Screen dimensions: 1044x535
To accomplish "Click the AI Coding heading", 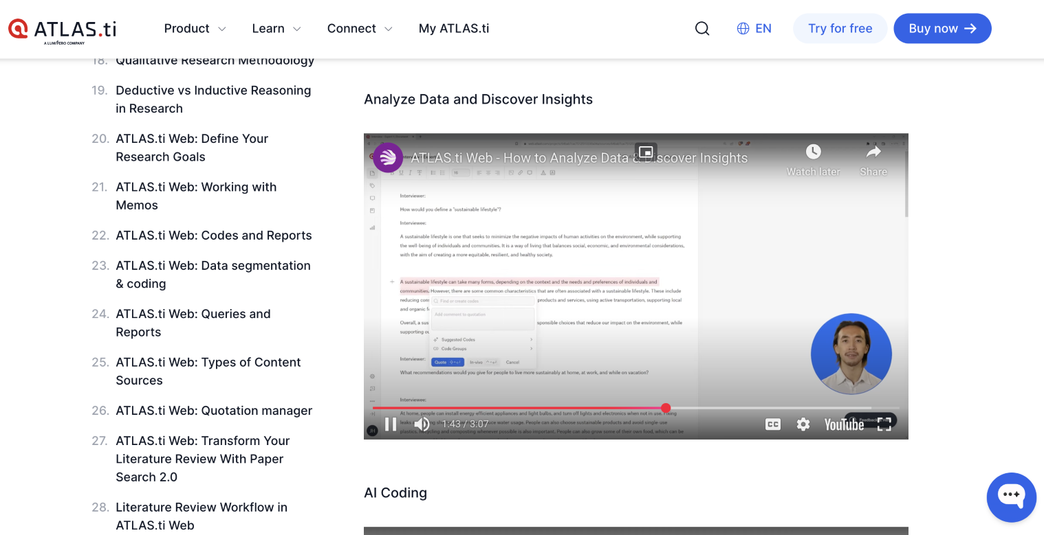I will pyautogui.click(x=395, y=492).
